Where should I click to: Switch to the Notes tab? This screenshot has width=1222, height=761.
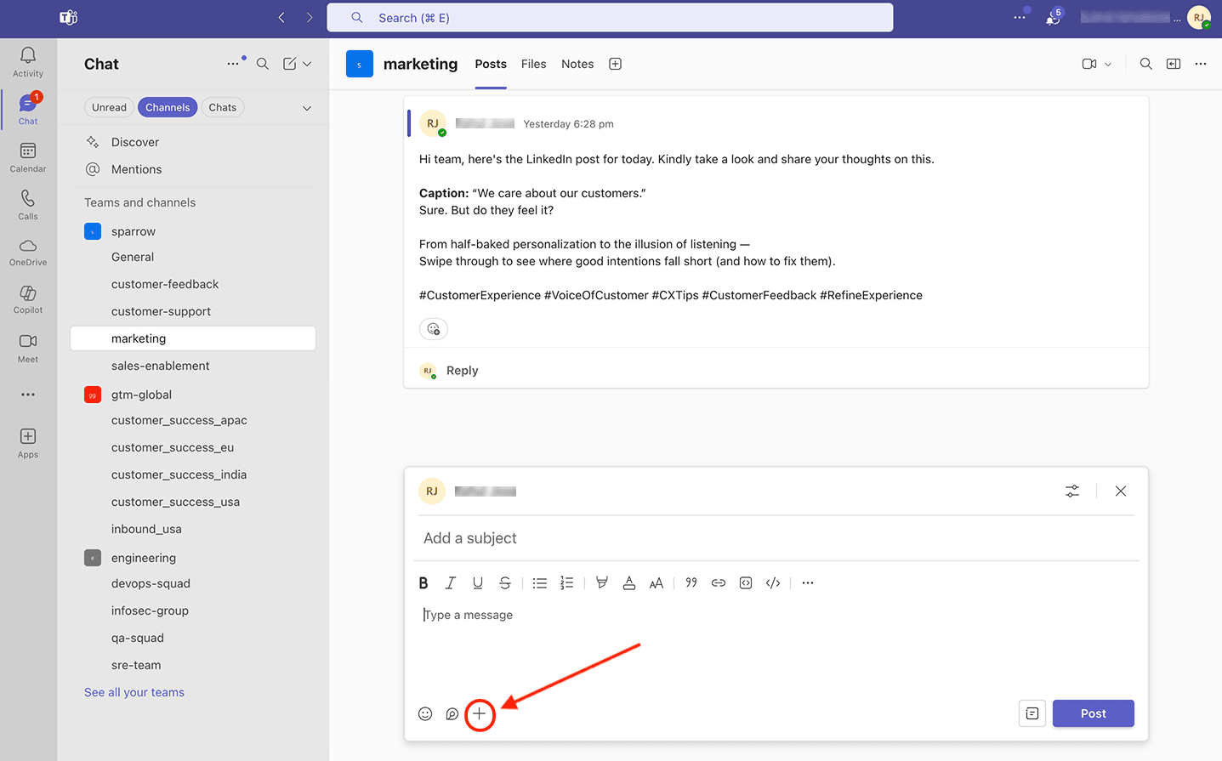577,64
